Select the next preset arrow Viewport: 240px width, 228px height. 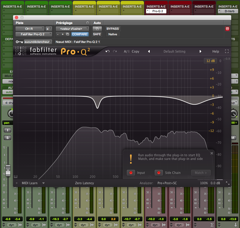(x=200, y=51)
